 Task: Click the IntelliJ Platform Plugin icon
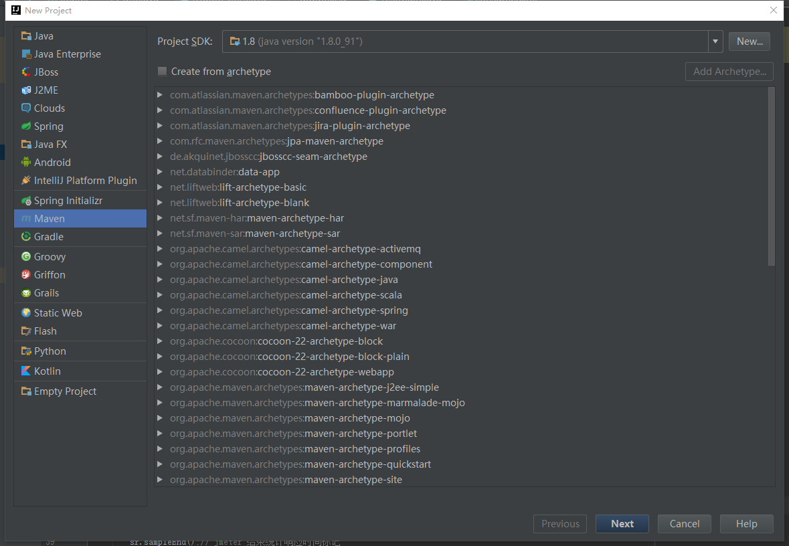tap(26, 180)
